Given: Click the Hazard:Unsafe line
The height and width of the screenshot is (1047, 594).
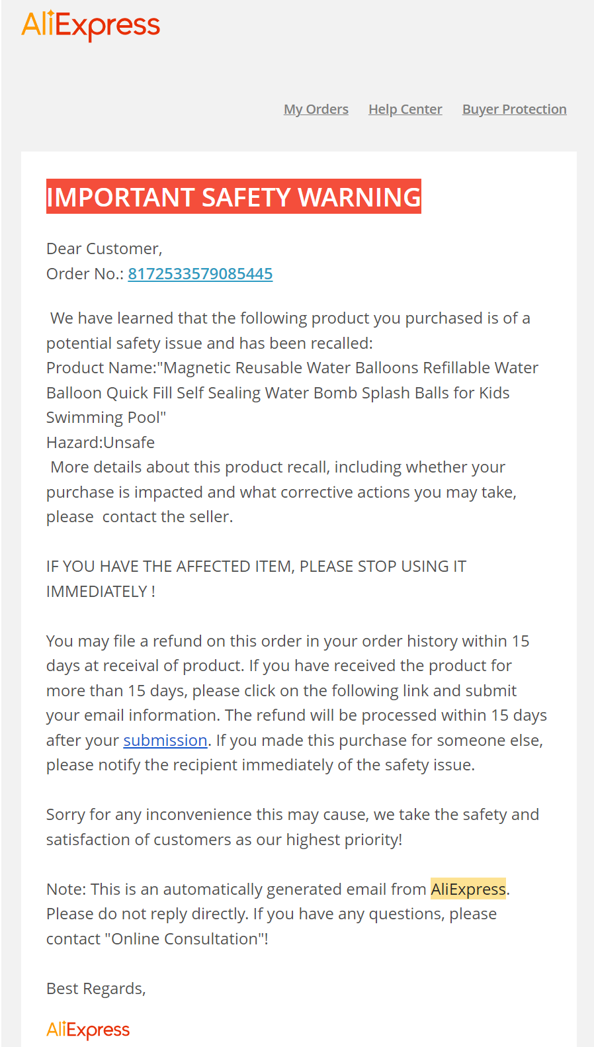Looking at the screenshot, I should point(101,442).
